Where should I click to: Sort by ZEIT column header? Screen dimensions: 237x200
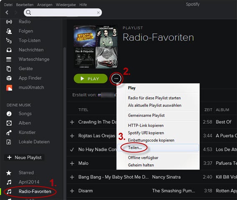point(208,110)
